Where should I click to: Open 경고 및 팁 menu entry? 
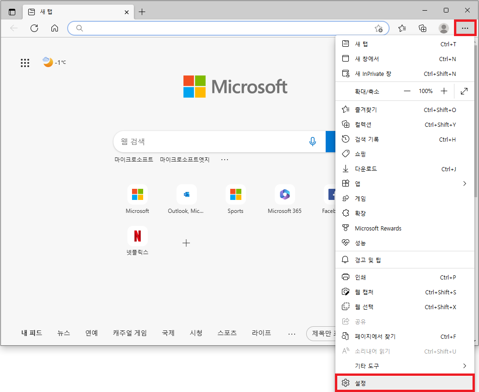point(404,260)
